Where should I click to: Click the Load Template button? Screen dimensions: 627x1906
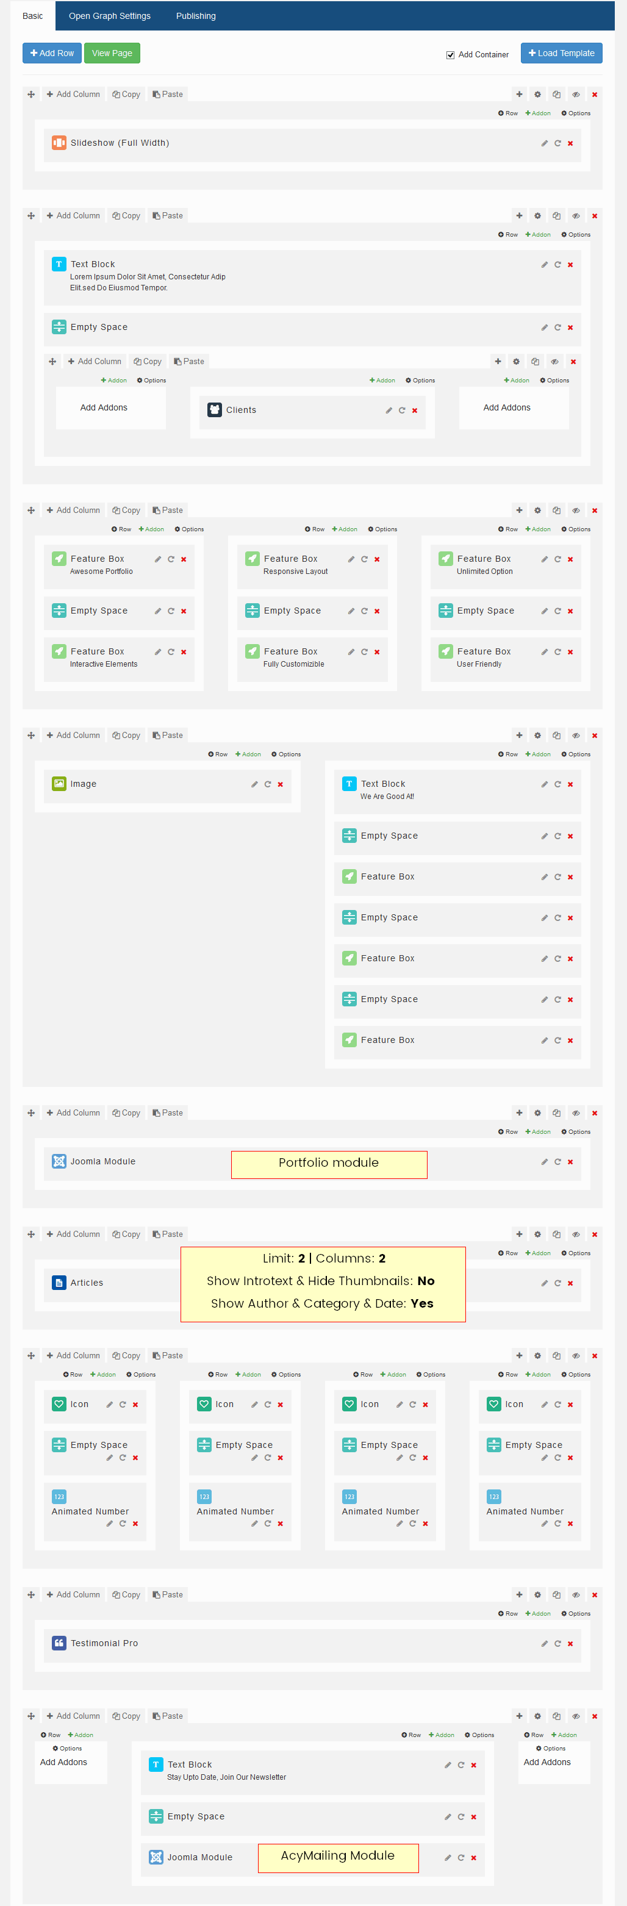pos(561,53)
